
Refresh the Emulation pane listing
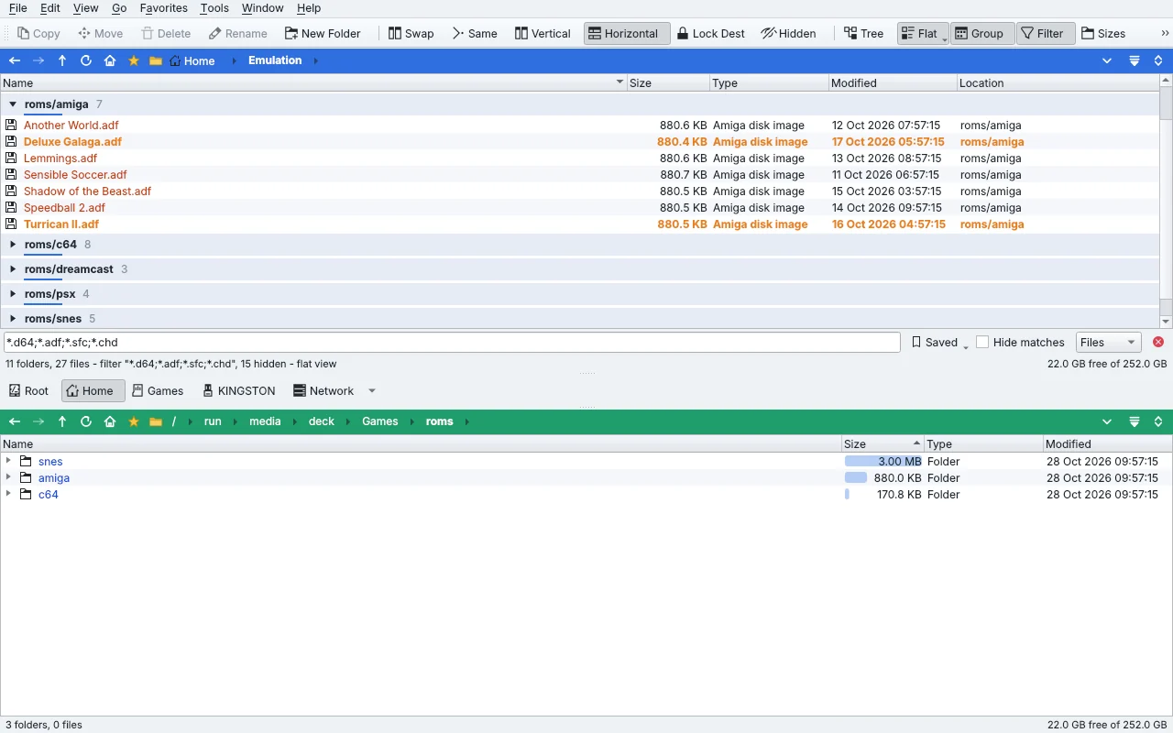pos(86,60)
